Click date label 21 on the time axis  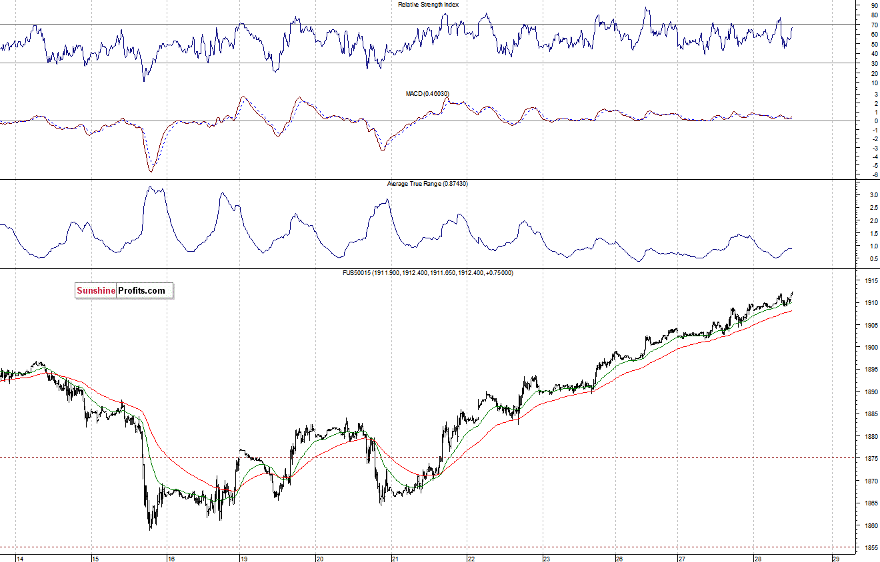tap(395, 558)
